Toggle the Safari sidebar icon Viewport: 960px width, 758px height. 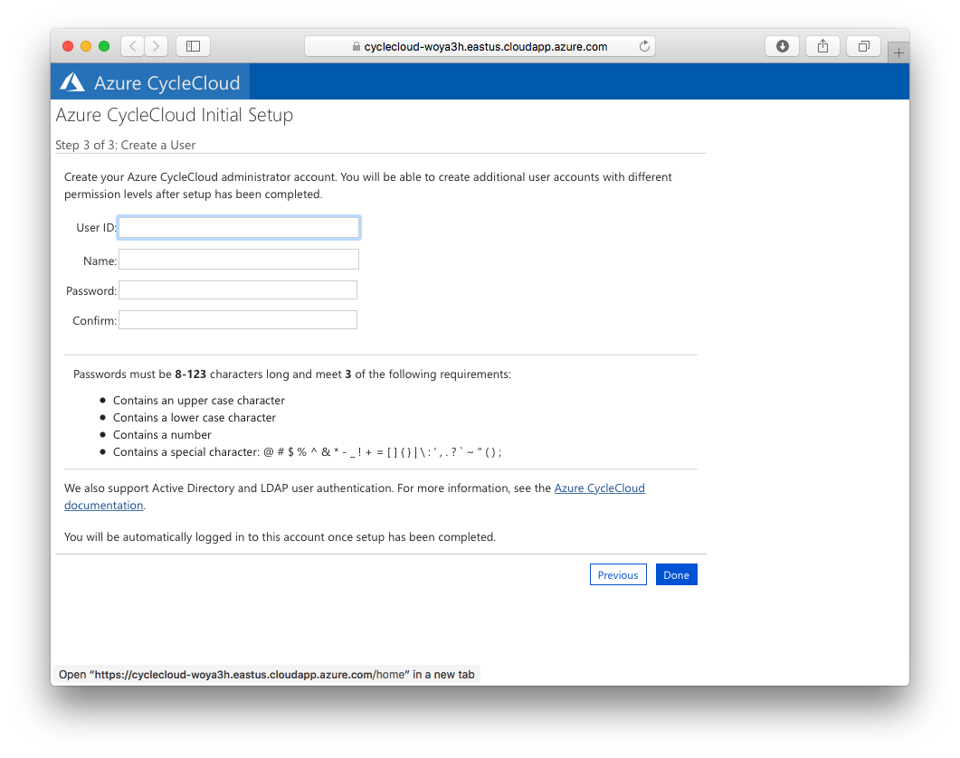pos(193,46)
